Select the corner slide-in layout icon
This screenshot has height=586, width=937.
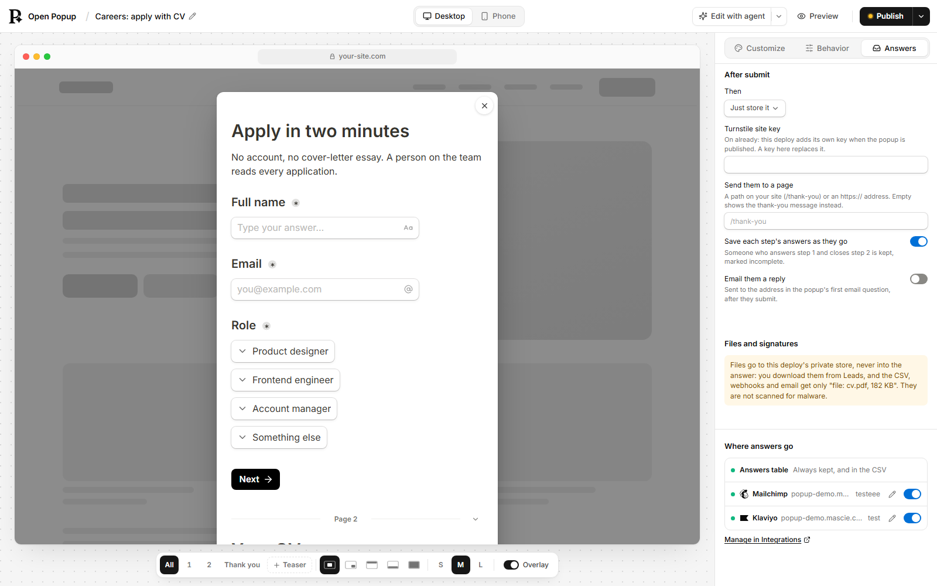click(x=351, y=565)
